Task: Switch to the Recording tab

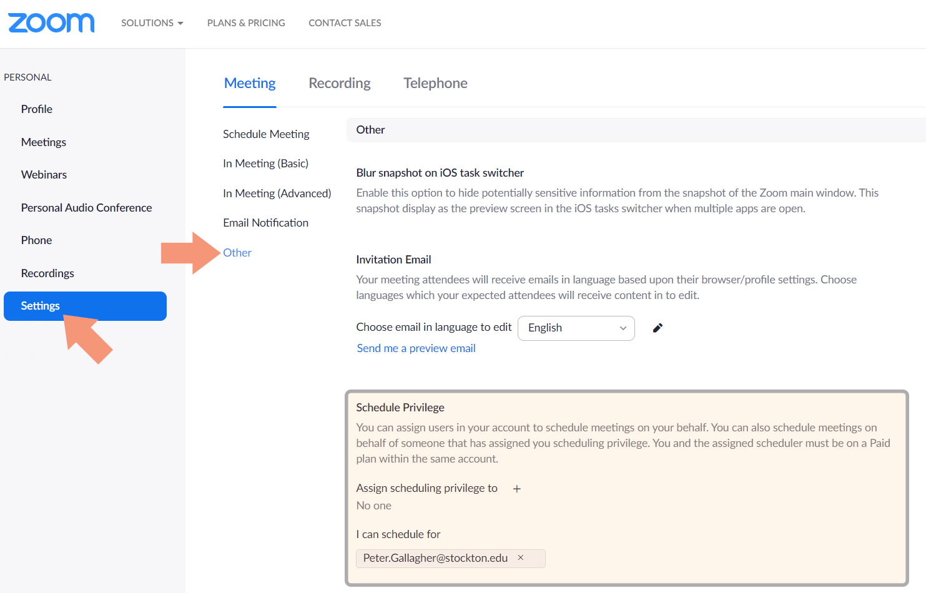Action: pyautogui.click(x=340, y=83)
